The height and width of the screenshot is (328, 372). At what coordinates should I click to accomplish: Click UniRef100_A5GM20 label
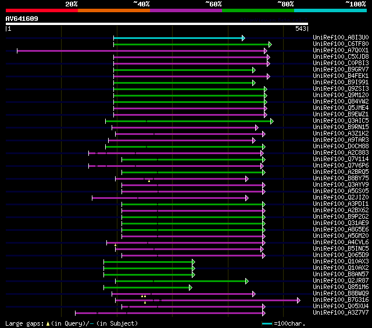(x=341, y=236)
